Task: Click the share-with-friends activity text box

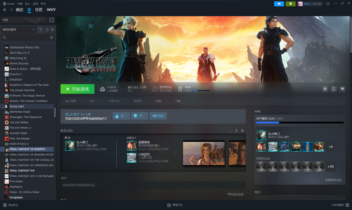Action: coord(153,185)
